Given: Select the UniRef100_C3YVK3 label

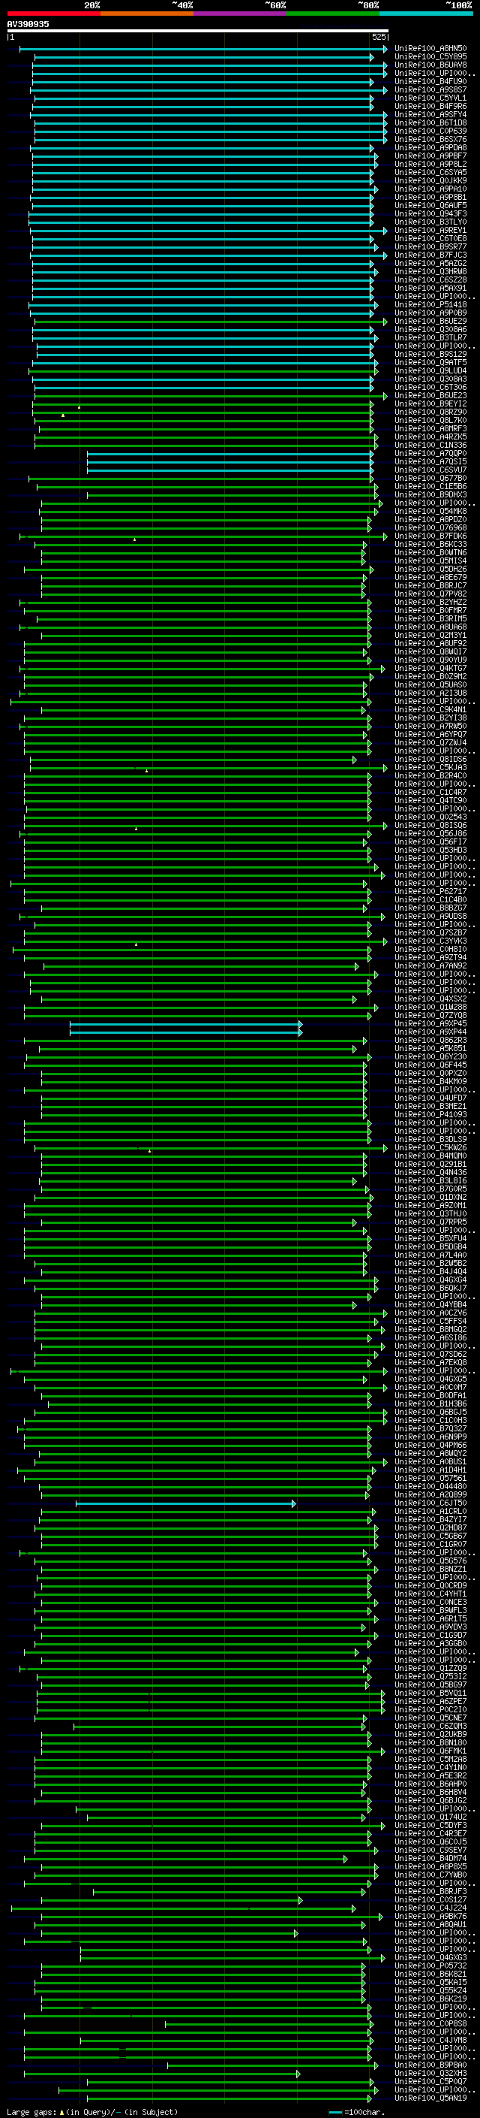Looking at the screenshot, I should click(x=430, y=941).
